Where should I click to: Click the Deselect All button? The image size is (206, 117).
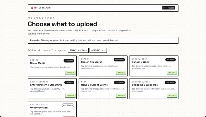(x=98, y=50)
